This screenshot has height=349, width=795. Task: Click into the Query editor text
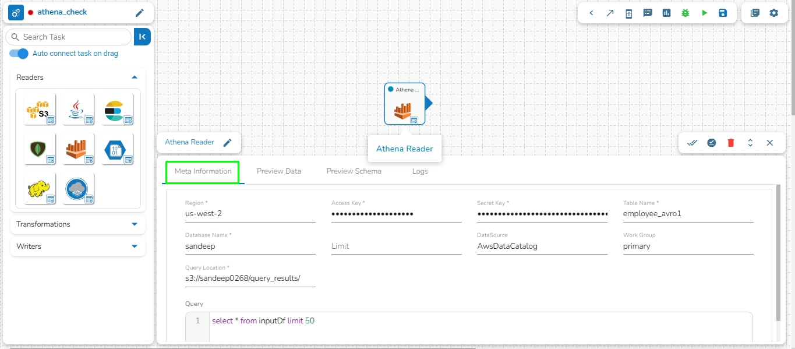263,321
